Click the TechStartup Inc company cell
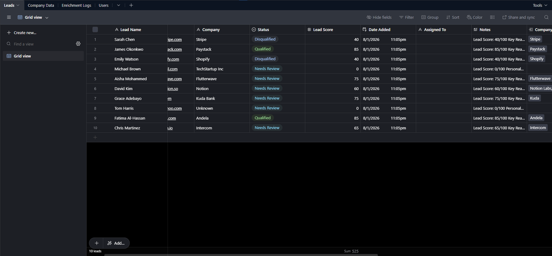Screen dimensions: 552x256 pos(222,69)
